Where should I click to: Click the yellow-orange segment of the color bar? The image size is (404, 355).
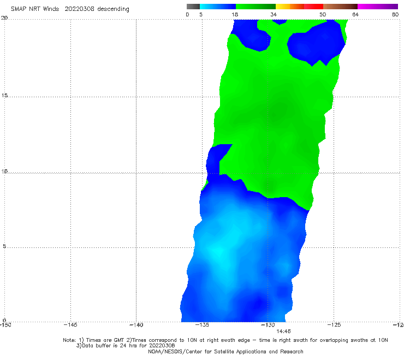pyautogui.click(x=290, y=7)
